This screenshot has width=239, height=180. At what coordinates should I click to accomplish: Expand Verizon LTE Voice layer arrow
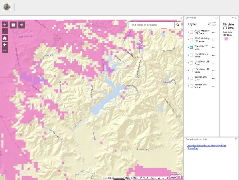pos(189,86)
